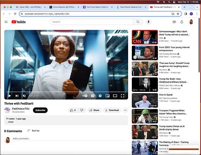Open the Create video icon
This screenshot has width=201, height=155.
(174, 22)
